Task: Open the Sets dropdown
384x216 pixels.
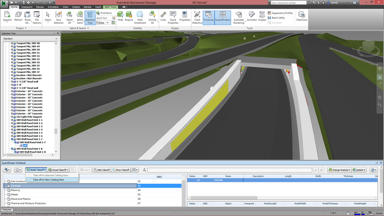Action: 102,23
